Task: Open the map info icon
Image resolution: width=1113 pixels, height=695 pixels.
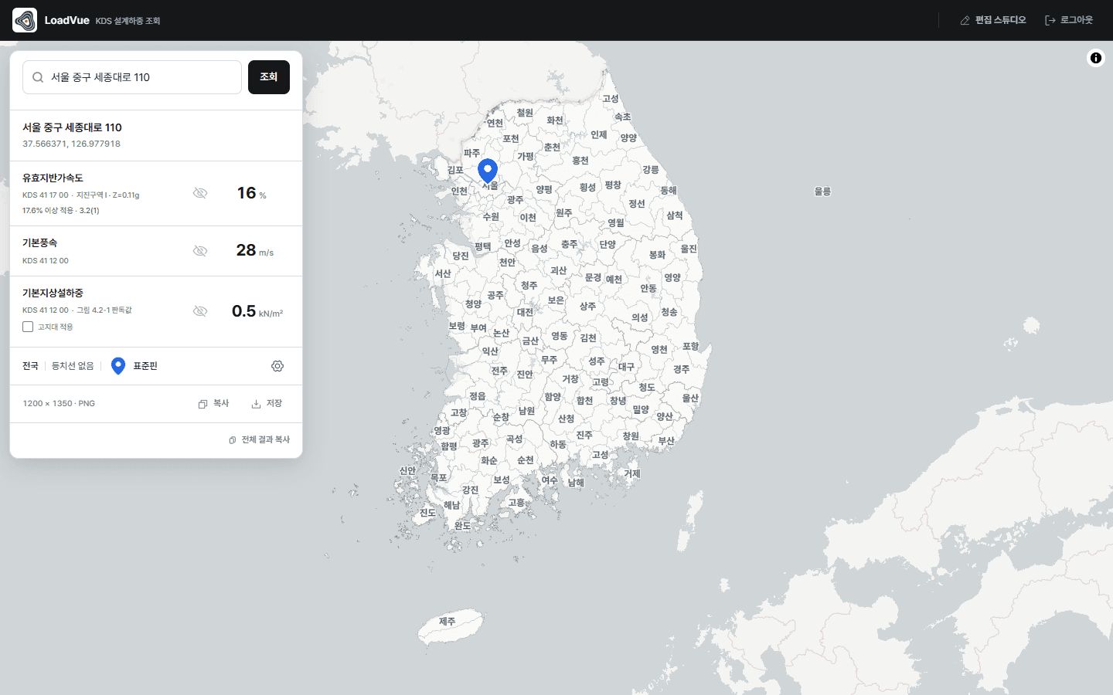Action: click(1096, 58)
